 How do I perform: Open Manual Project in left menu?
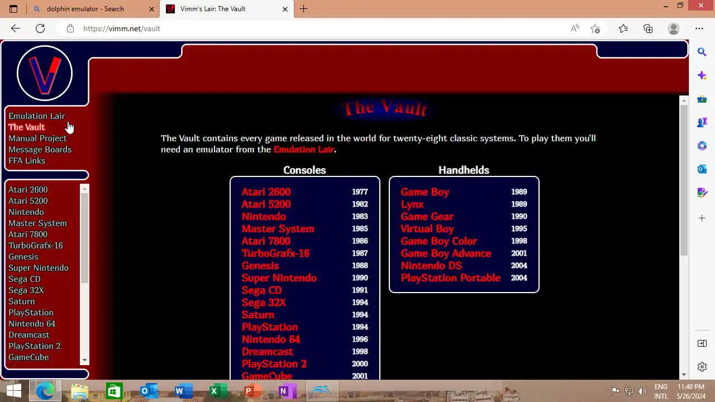tap(37, 138)
